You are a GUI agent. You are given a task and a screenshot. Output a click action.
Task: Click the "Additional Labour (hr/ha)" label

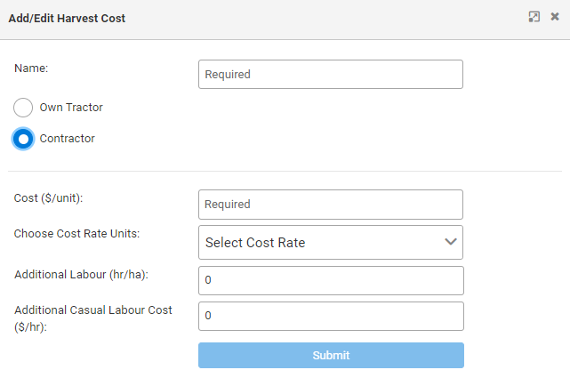coord(81,275)
